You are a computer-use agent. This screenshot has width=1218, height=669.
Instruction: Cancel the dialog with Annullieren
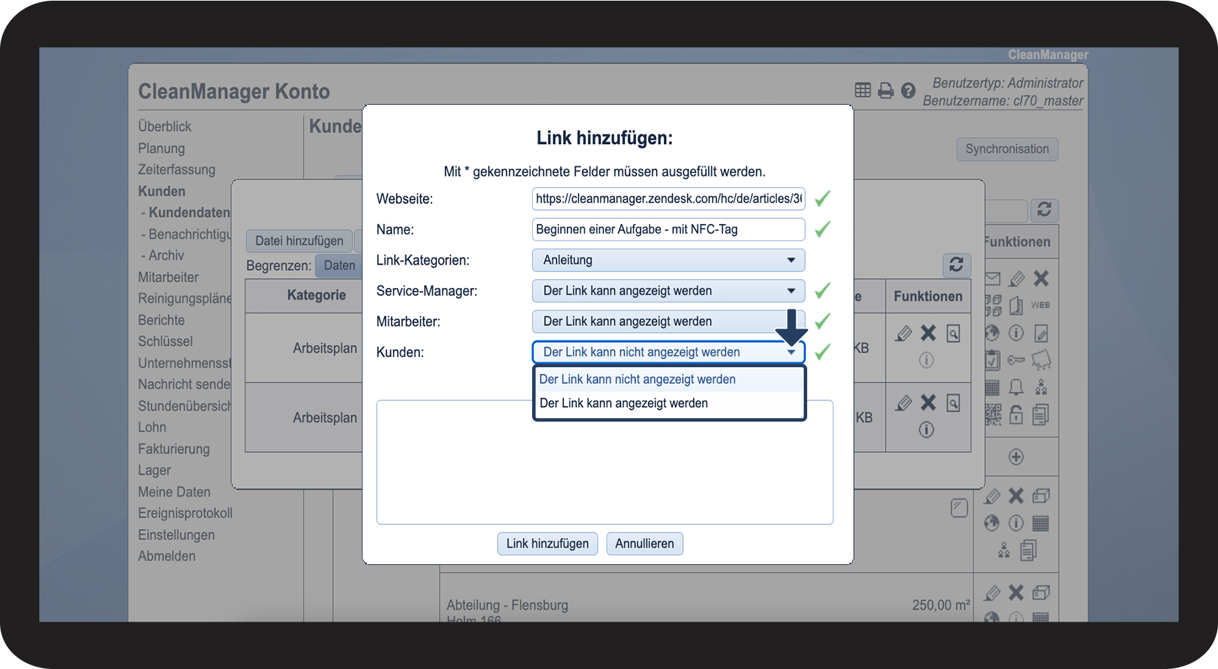[x=644, y=544]
